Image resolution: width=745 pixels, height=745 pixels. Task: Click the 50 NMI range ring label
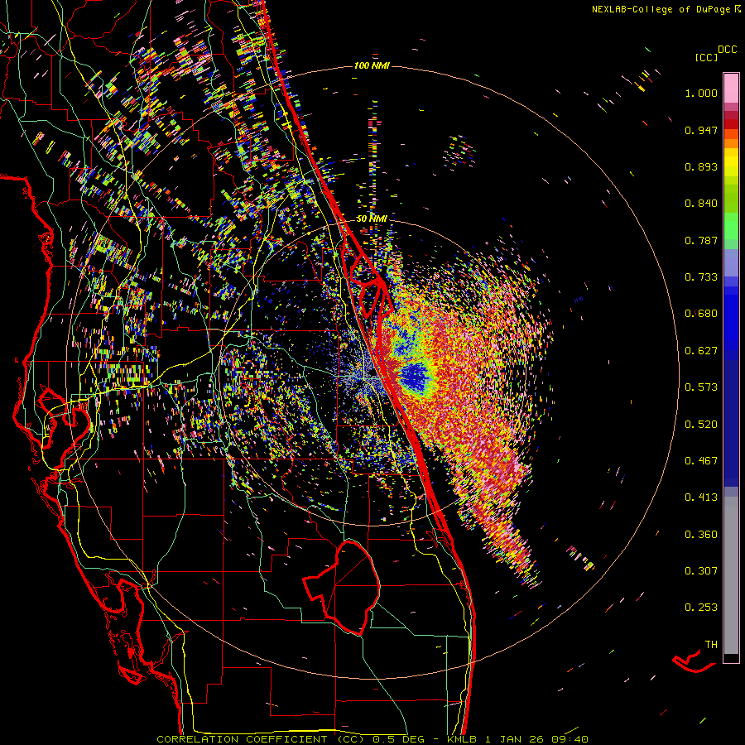[x=372, y=219]
